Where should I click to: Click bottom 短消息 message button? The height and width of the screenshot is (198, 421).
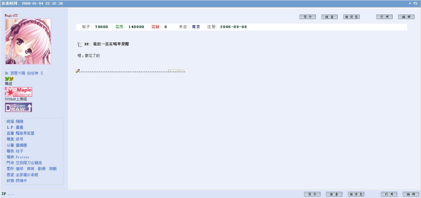click(x=356, y=194)
